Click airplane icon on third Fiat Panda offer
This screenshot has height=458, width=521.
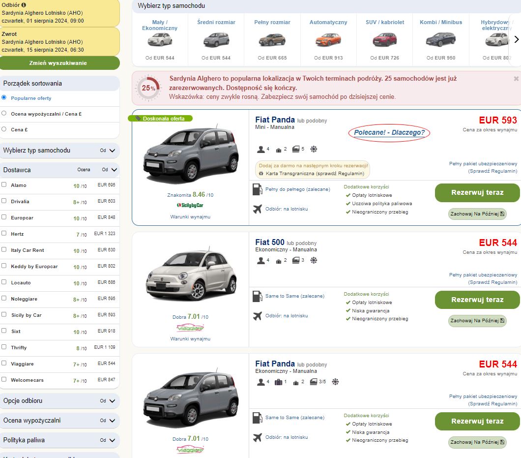tap(257, 437)
